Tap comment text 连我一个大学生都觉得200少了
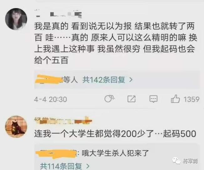Image resolution: width=204 pixels, height=170 pixels. pyautogui.click(x=94, y=134)
